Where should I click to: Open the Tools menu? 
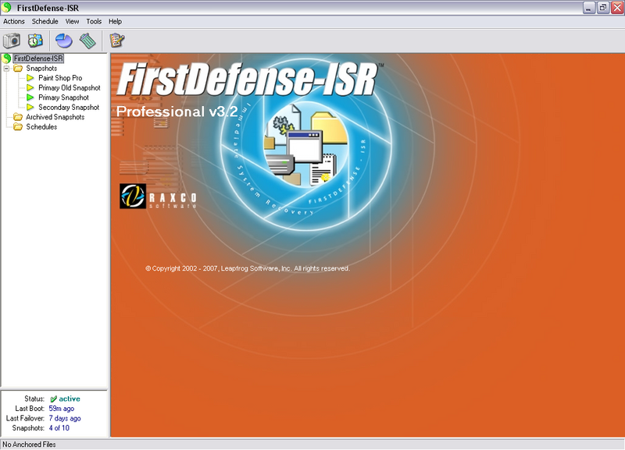point(94,22)
